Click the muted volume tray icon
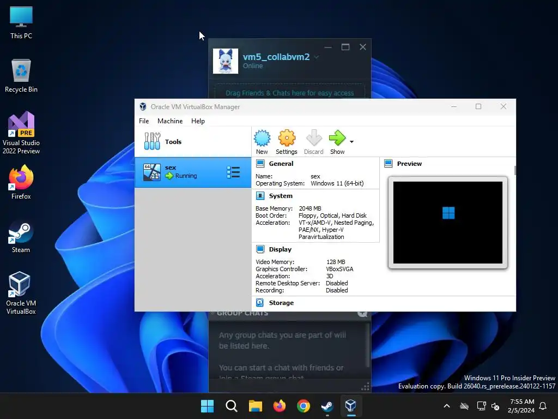The width and height of the screenshot is (558, 419). pyautogui.click(x=495, y=406)
